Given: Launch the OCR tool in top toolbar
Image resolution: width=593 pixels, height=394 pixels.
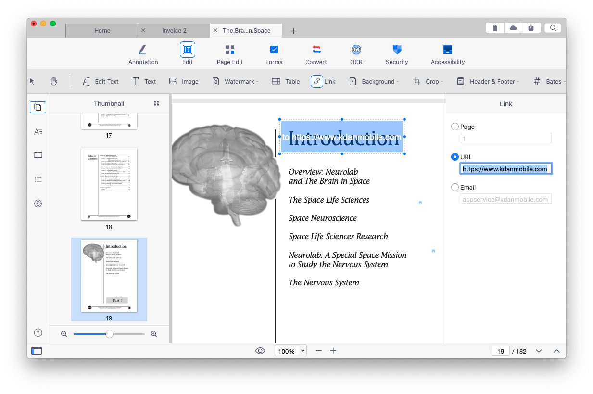Looking at the screenshot, I should pos(356,54).
